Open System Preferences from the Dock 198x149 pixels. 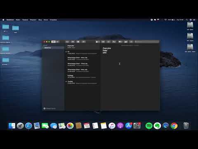point(137,126)
